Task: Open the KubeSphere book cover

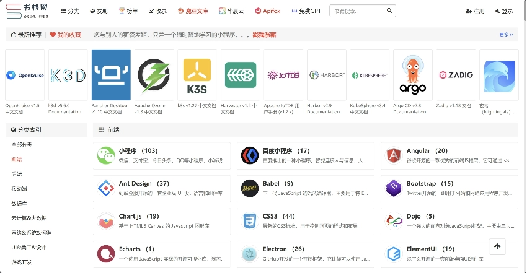Action: 370,75
